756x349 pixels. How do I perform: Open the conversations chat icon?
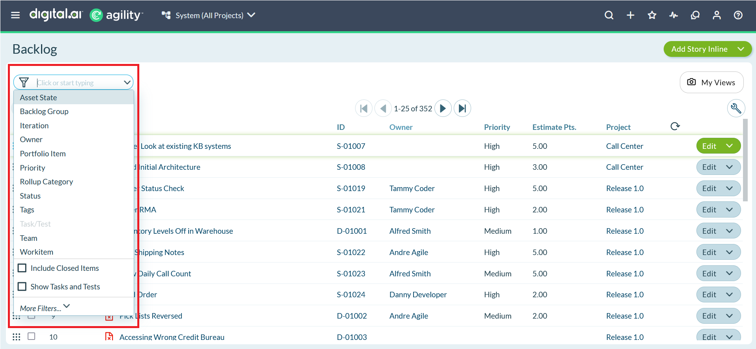point(695,15)
